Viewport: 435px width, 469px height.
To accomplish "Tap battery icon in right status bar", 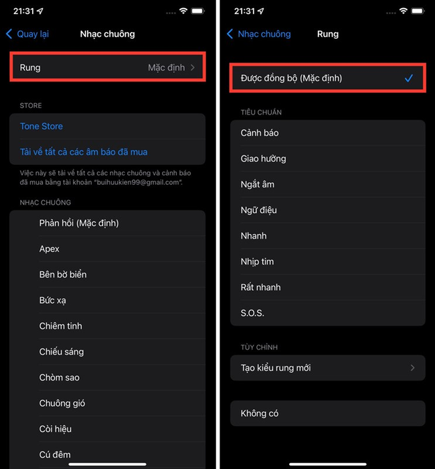I will click(418, 11).
